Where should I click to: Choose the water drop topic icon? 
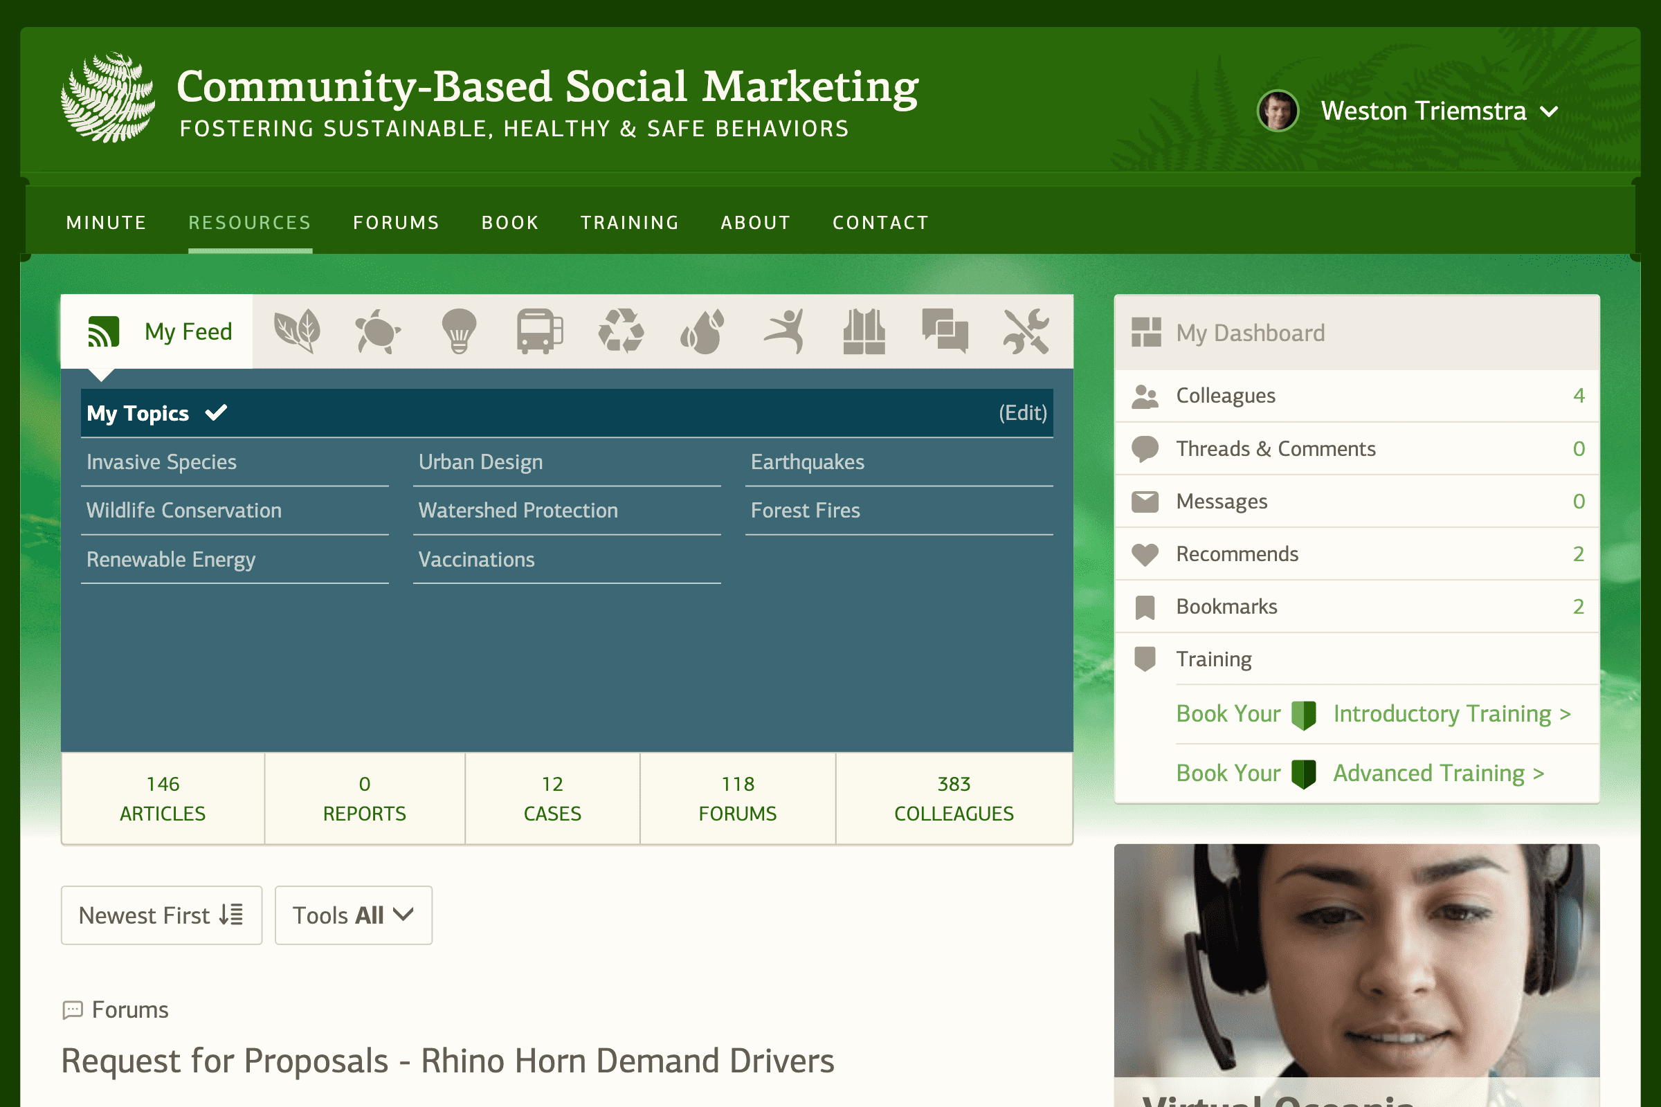[x=702, y=331]
